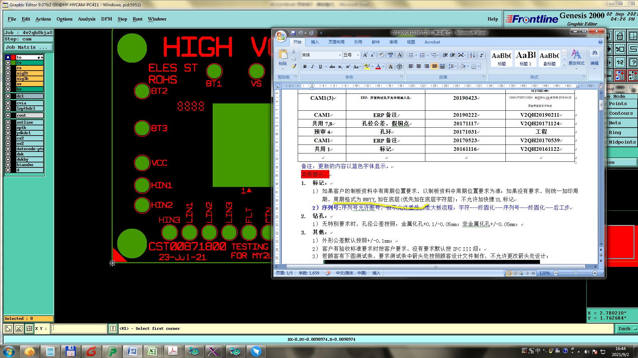Click the X Y coordinate input field

point(79,328)
